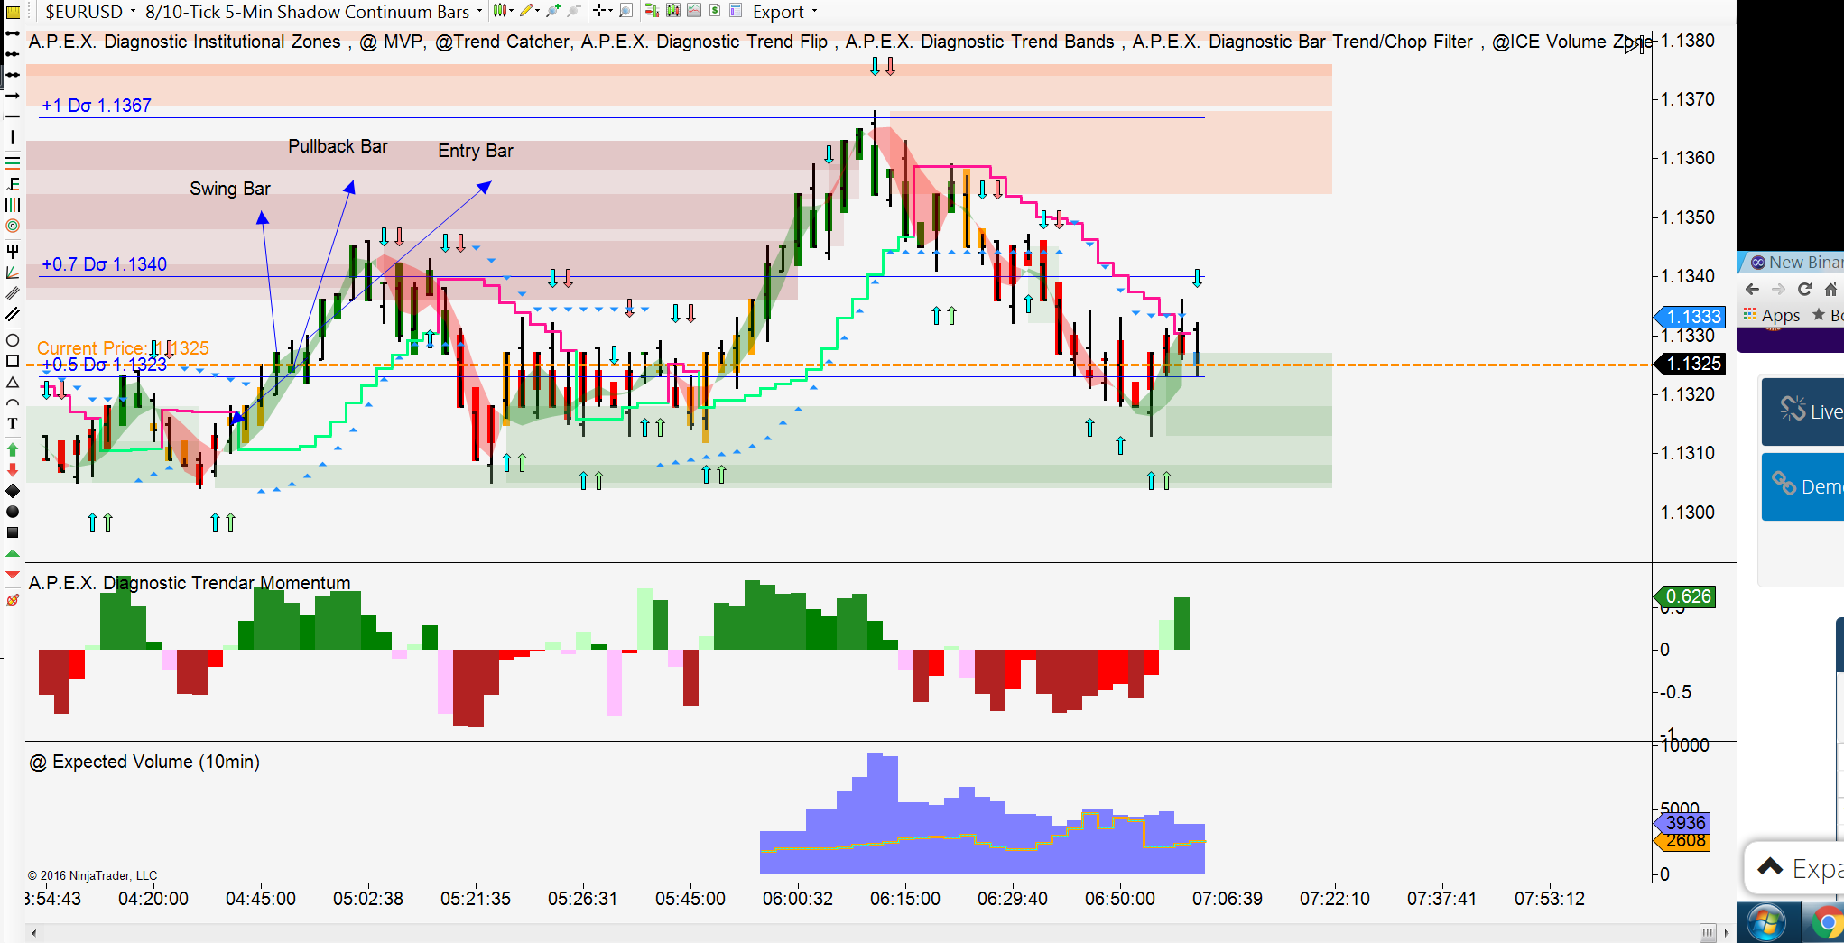This screenshot has height=943, width=1844.
Task: Expand the Export dropdown arrow
Action: pyautogui.click(x=815, y=12)
